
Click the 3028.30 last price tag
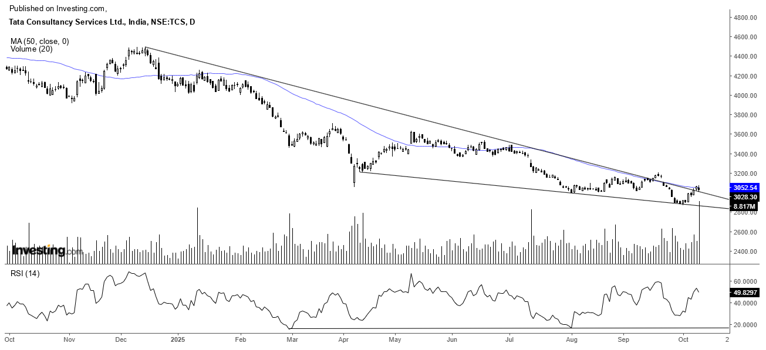click(745, 198)
